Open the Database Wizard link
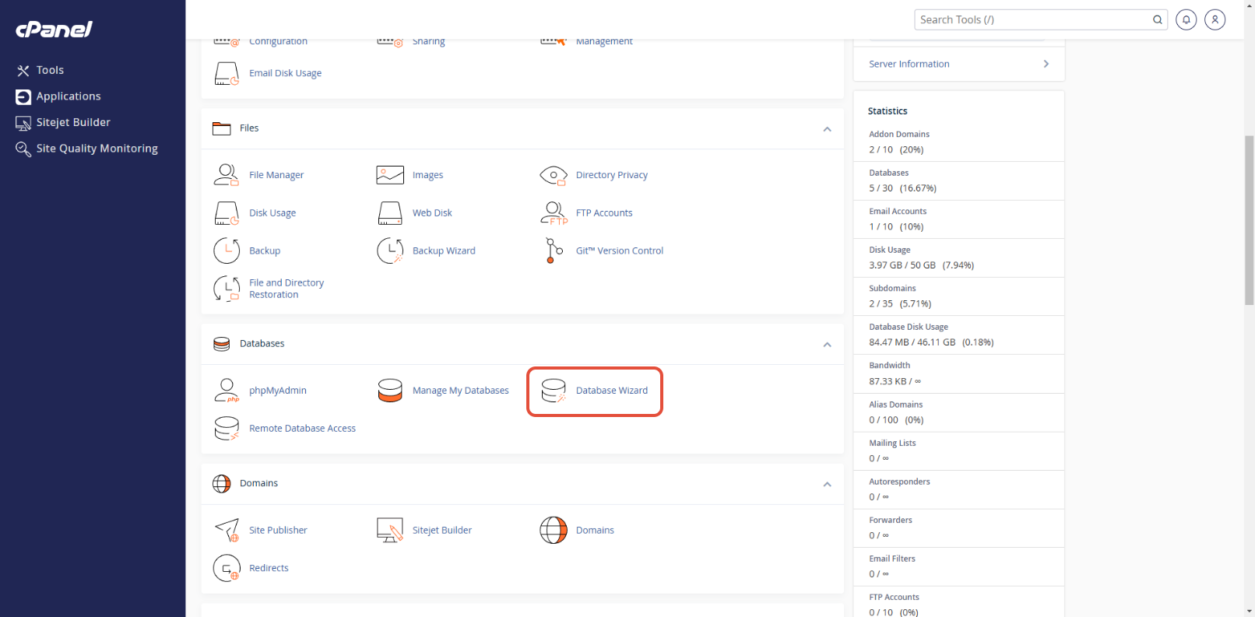Image resolution: width=1255 pixels, height=617 pixels. tap(612, 391)
